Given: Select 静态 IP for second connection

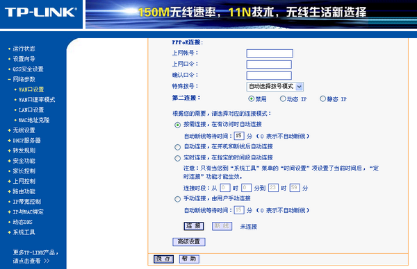Looking at the screenshot, I should [322, 99].
